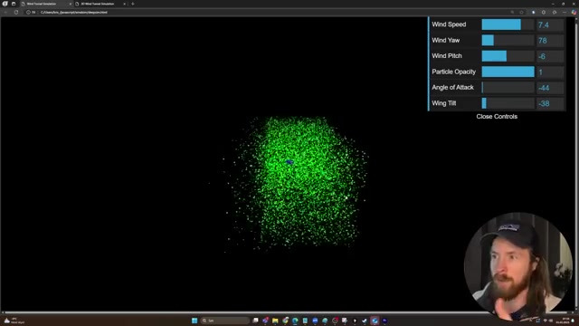Image resolution: width=579 pixels, height=326 pixels.
Task: Adjust the Wind Yaw slider
Action: point(508,40)
